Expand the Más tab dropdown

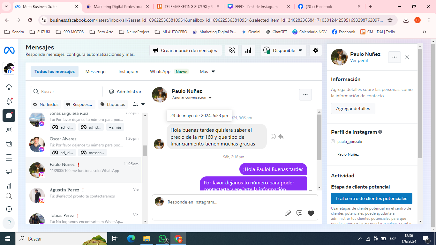tap(207, 71)
